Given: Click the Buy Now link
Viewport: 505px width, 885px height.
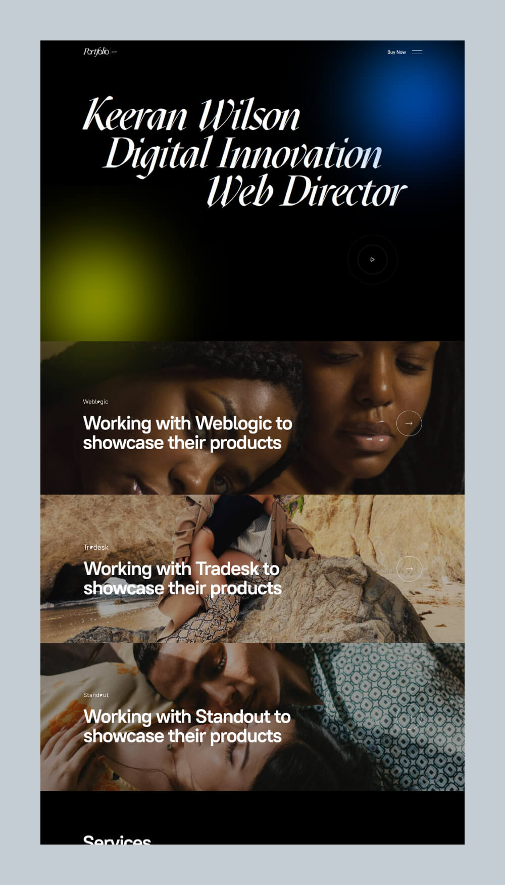Looking at the screenshot, I should tap(396, 52).
